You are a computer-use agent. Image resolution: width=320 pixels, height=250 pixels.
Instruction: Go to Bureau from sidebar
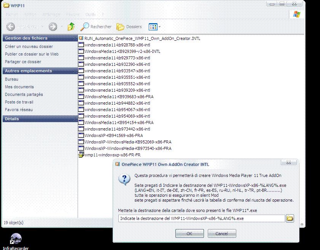(x=12, y=79)
